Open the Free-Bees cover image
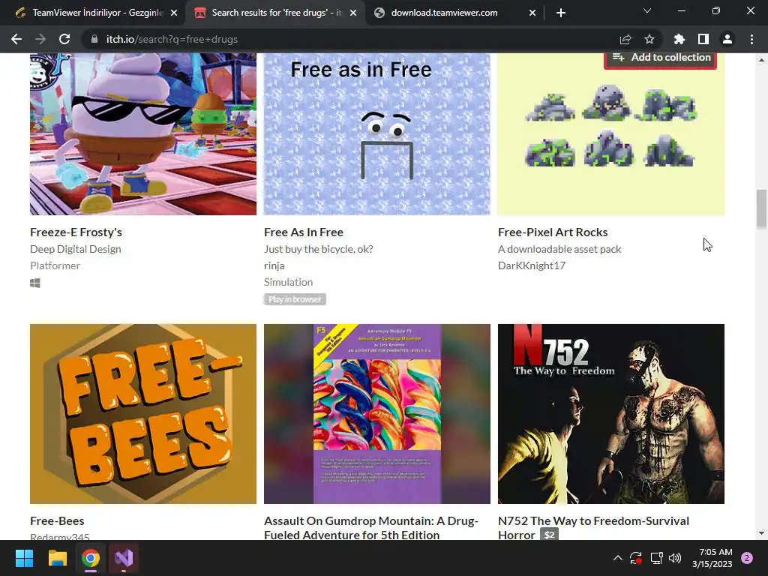768x576 pixels. point(143,414)
